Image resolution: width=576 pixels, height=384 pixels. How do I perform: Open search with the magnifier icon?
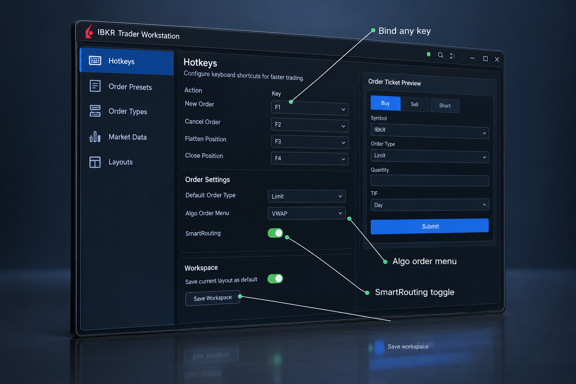(x=441, y=55)
